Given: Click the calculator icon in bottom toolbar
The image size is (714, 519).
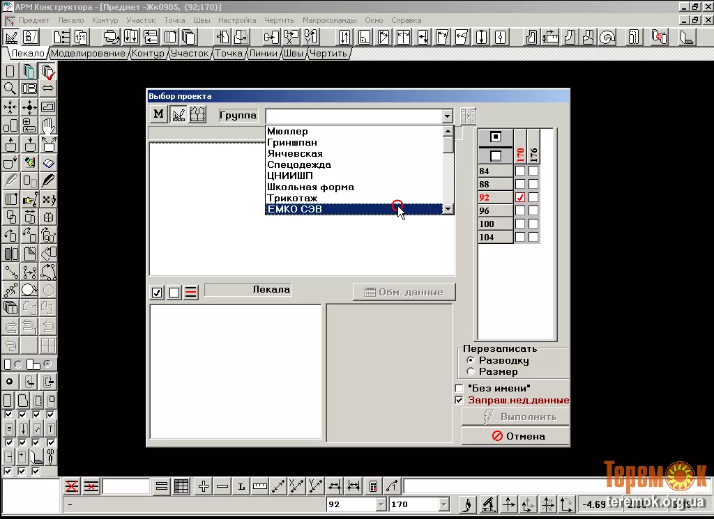Looking at the screenshot, I should (x=374, y=486).
